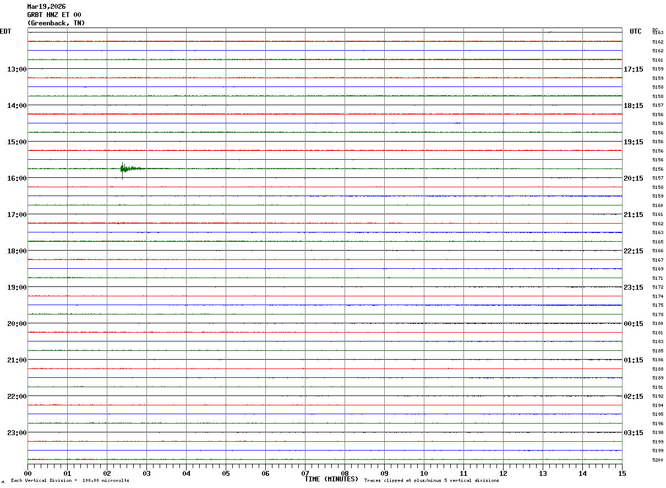
Task: Click the 14:00 EDT hour label
Action: coord(17,106)
